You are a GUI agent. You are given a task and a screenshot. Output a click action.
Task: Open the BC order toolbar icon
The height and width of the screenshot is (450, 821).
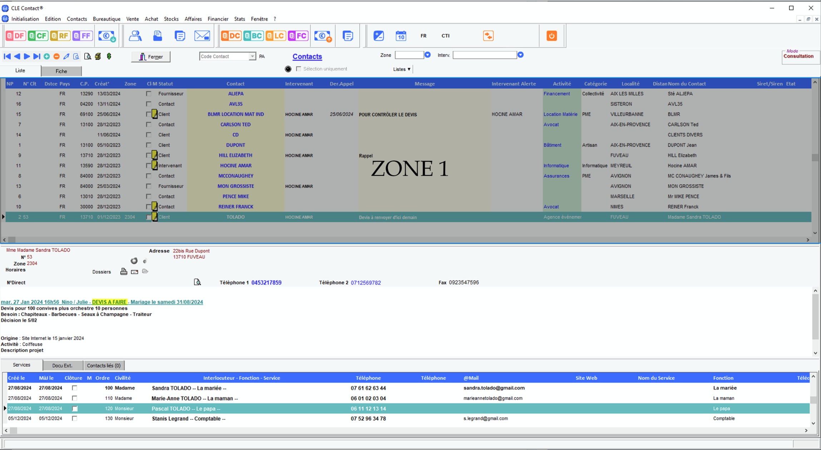[253, 36]
